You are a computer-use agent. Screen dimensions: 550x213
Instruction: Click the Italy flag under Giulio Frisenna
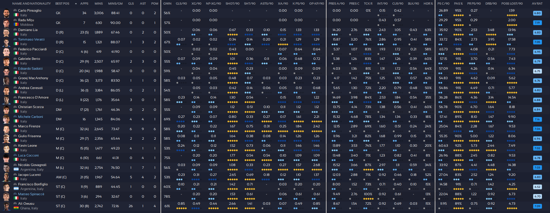(x=16, y=141)
